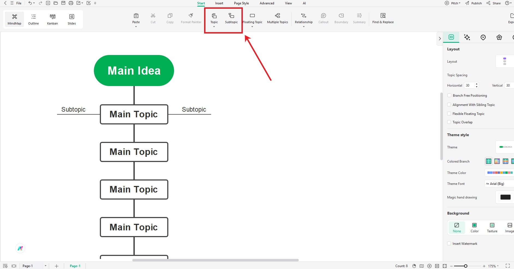Open the Insert ribbon tab
Image resolution: width=514 pixels, height=269 pixels.
click(219, 3)
